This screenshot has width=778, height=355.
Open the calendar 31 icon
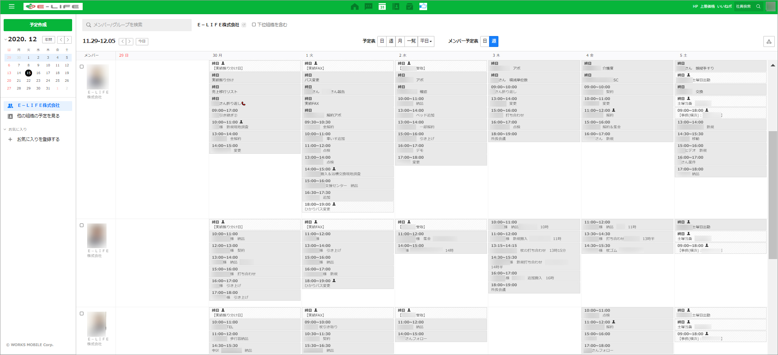click(382, 6)
